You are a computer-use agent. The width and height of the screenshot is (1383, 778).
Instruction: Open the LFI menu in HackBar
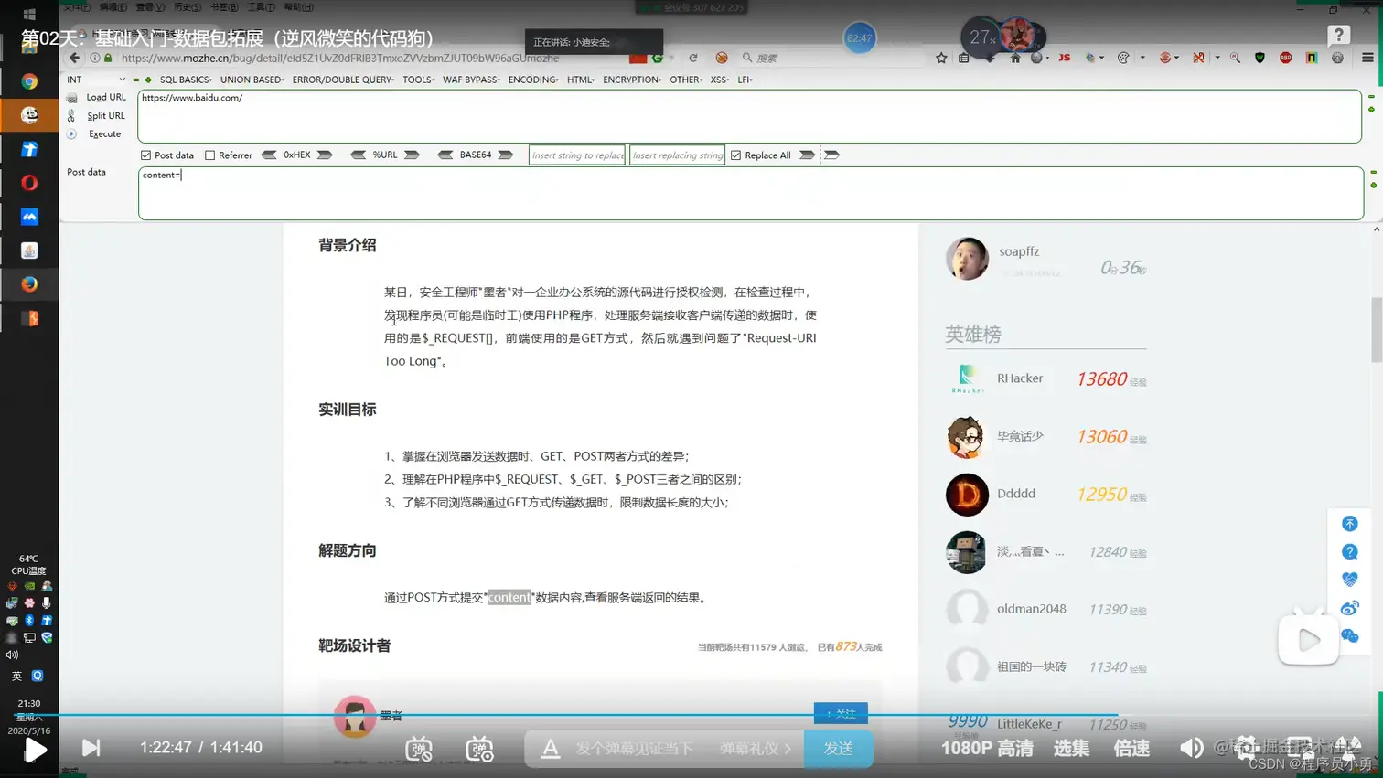pos(745,80)
